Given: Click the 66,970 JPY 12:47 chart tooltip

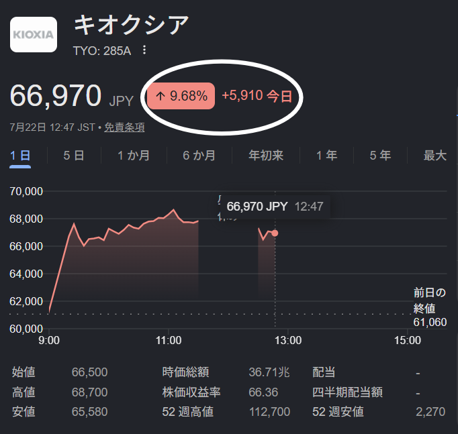Looking at the screenshot, I should pos(275,207).
